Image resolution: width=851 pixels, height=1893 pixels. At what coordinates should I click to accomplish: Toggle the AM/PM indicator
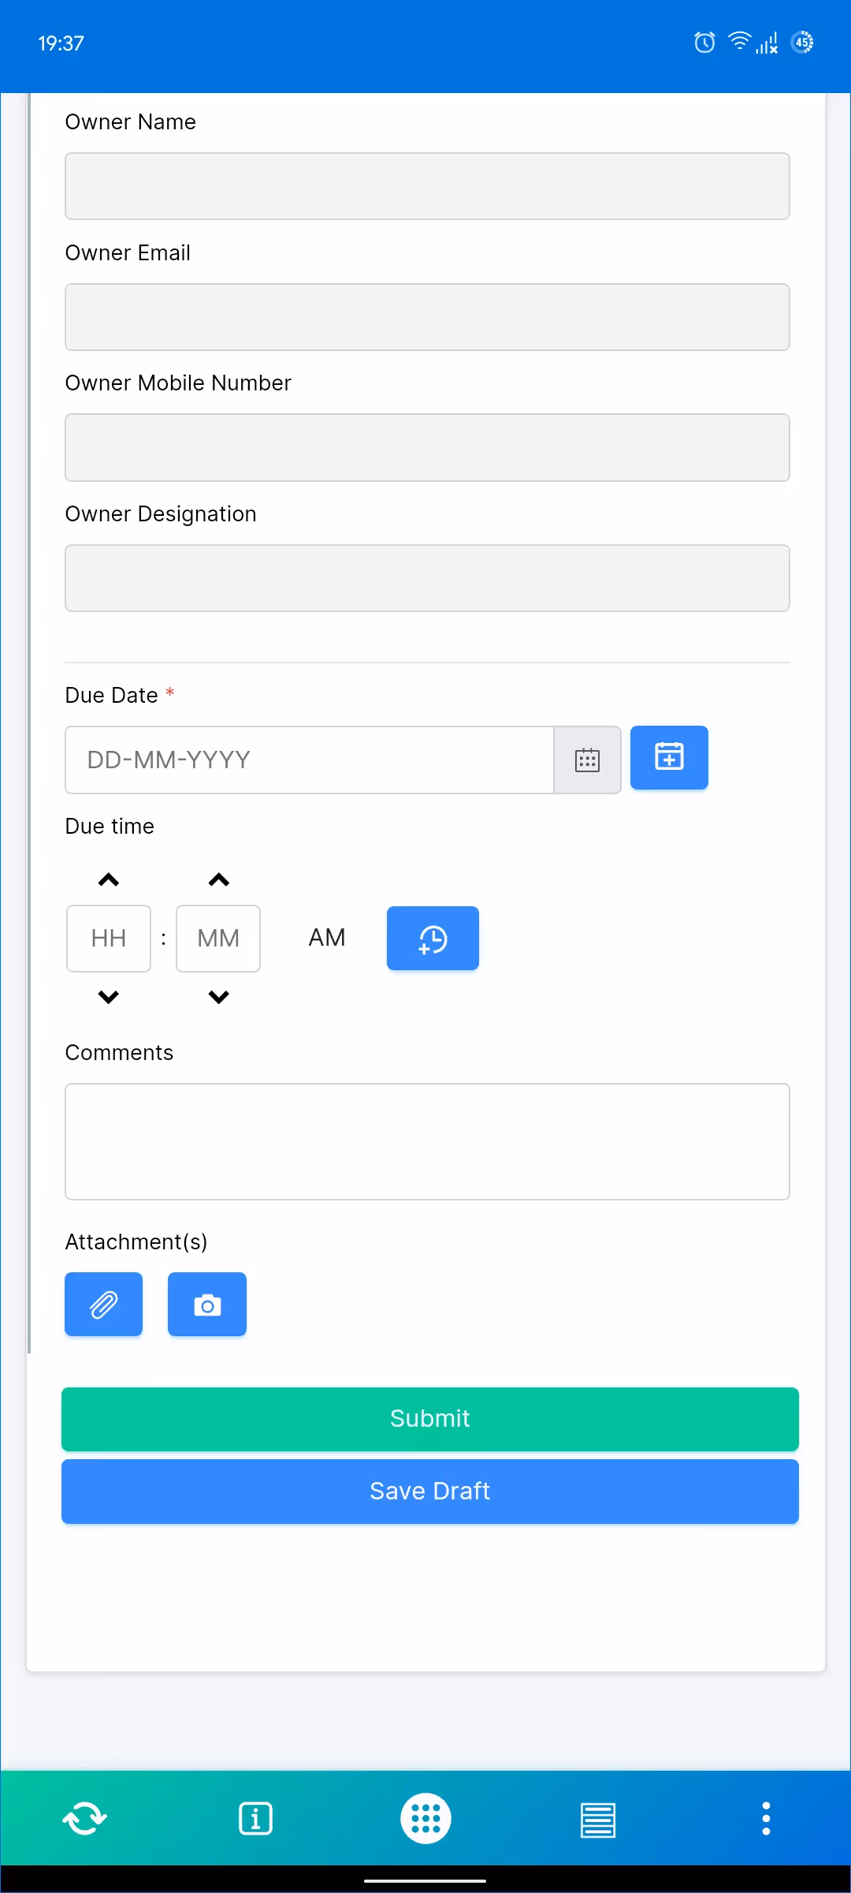(x=328, y=938)
